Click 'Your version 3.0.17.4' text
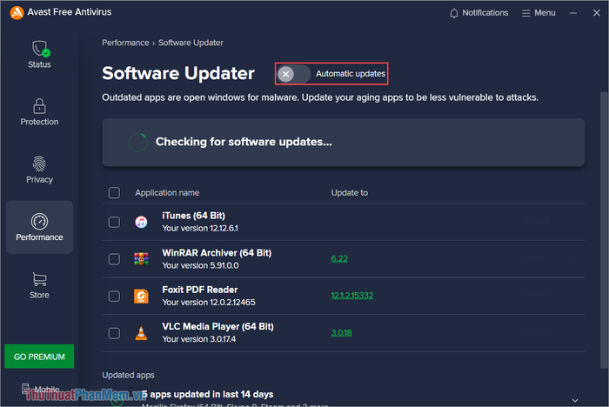 199,339
